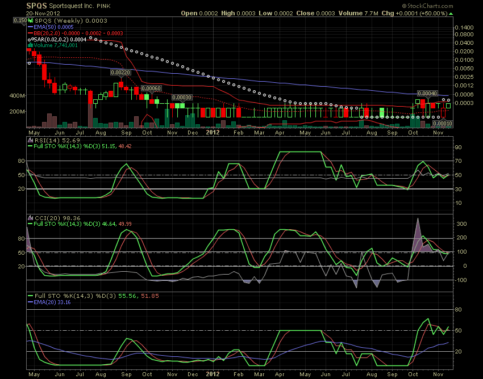This screenshot has height=379, width=483.
Task: Click the Parabolic SAR dotted legend icon
Action: (31, 39)
